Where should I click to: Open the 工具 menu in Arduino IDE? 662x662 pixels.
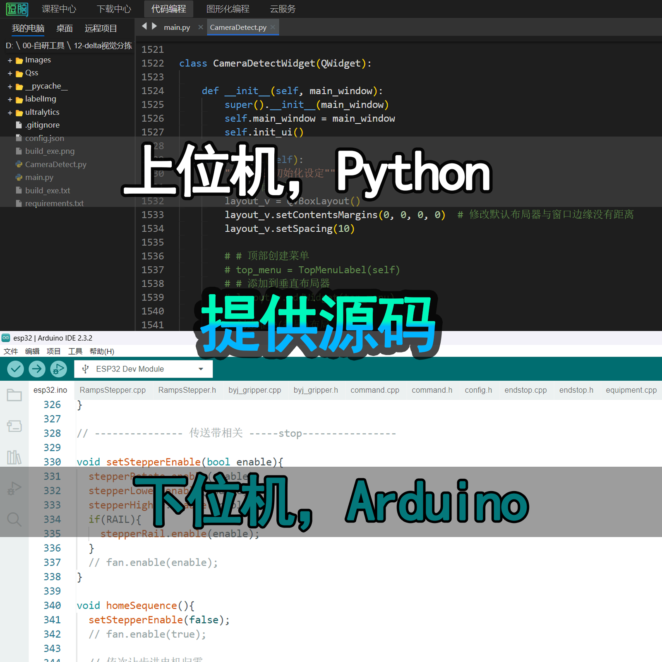[x=75, y=351]
